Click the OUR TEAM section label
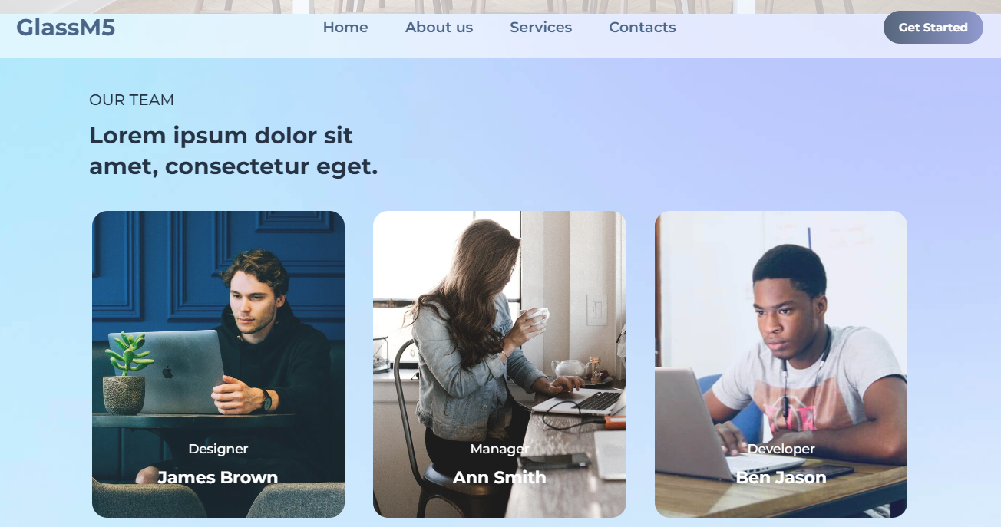This screenshot has width=1001, height=527. (132, 100)
